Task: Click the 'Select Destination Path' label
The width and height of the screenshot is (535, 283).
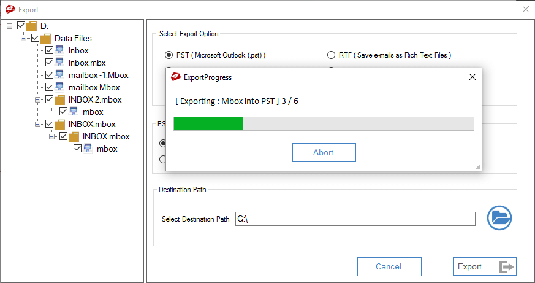Action: tap(195, 219)
